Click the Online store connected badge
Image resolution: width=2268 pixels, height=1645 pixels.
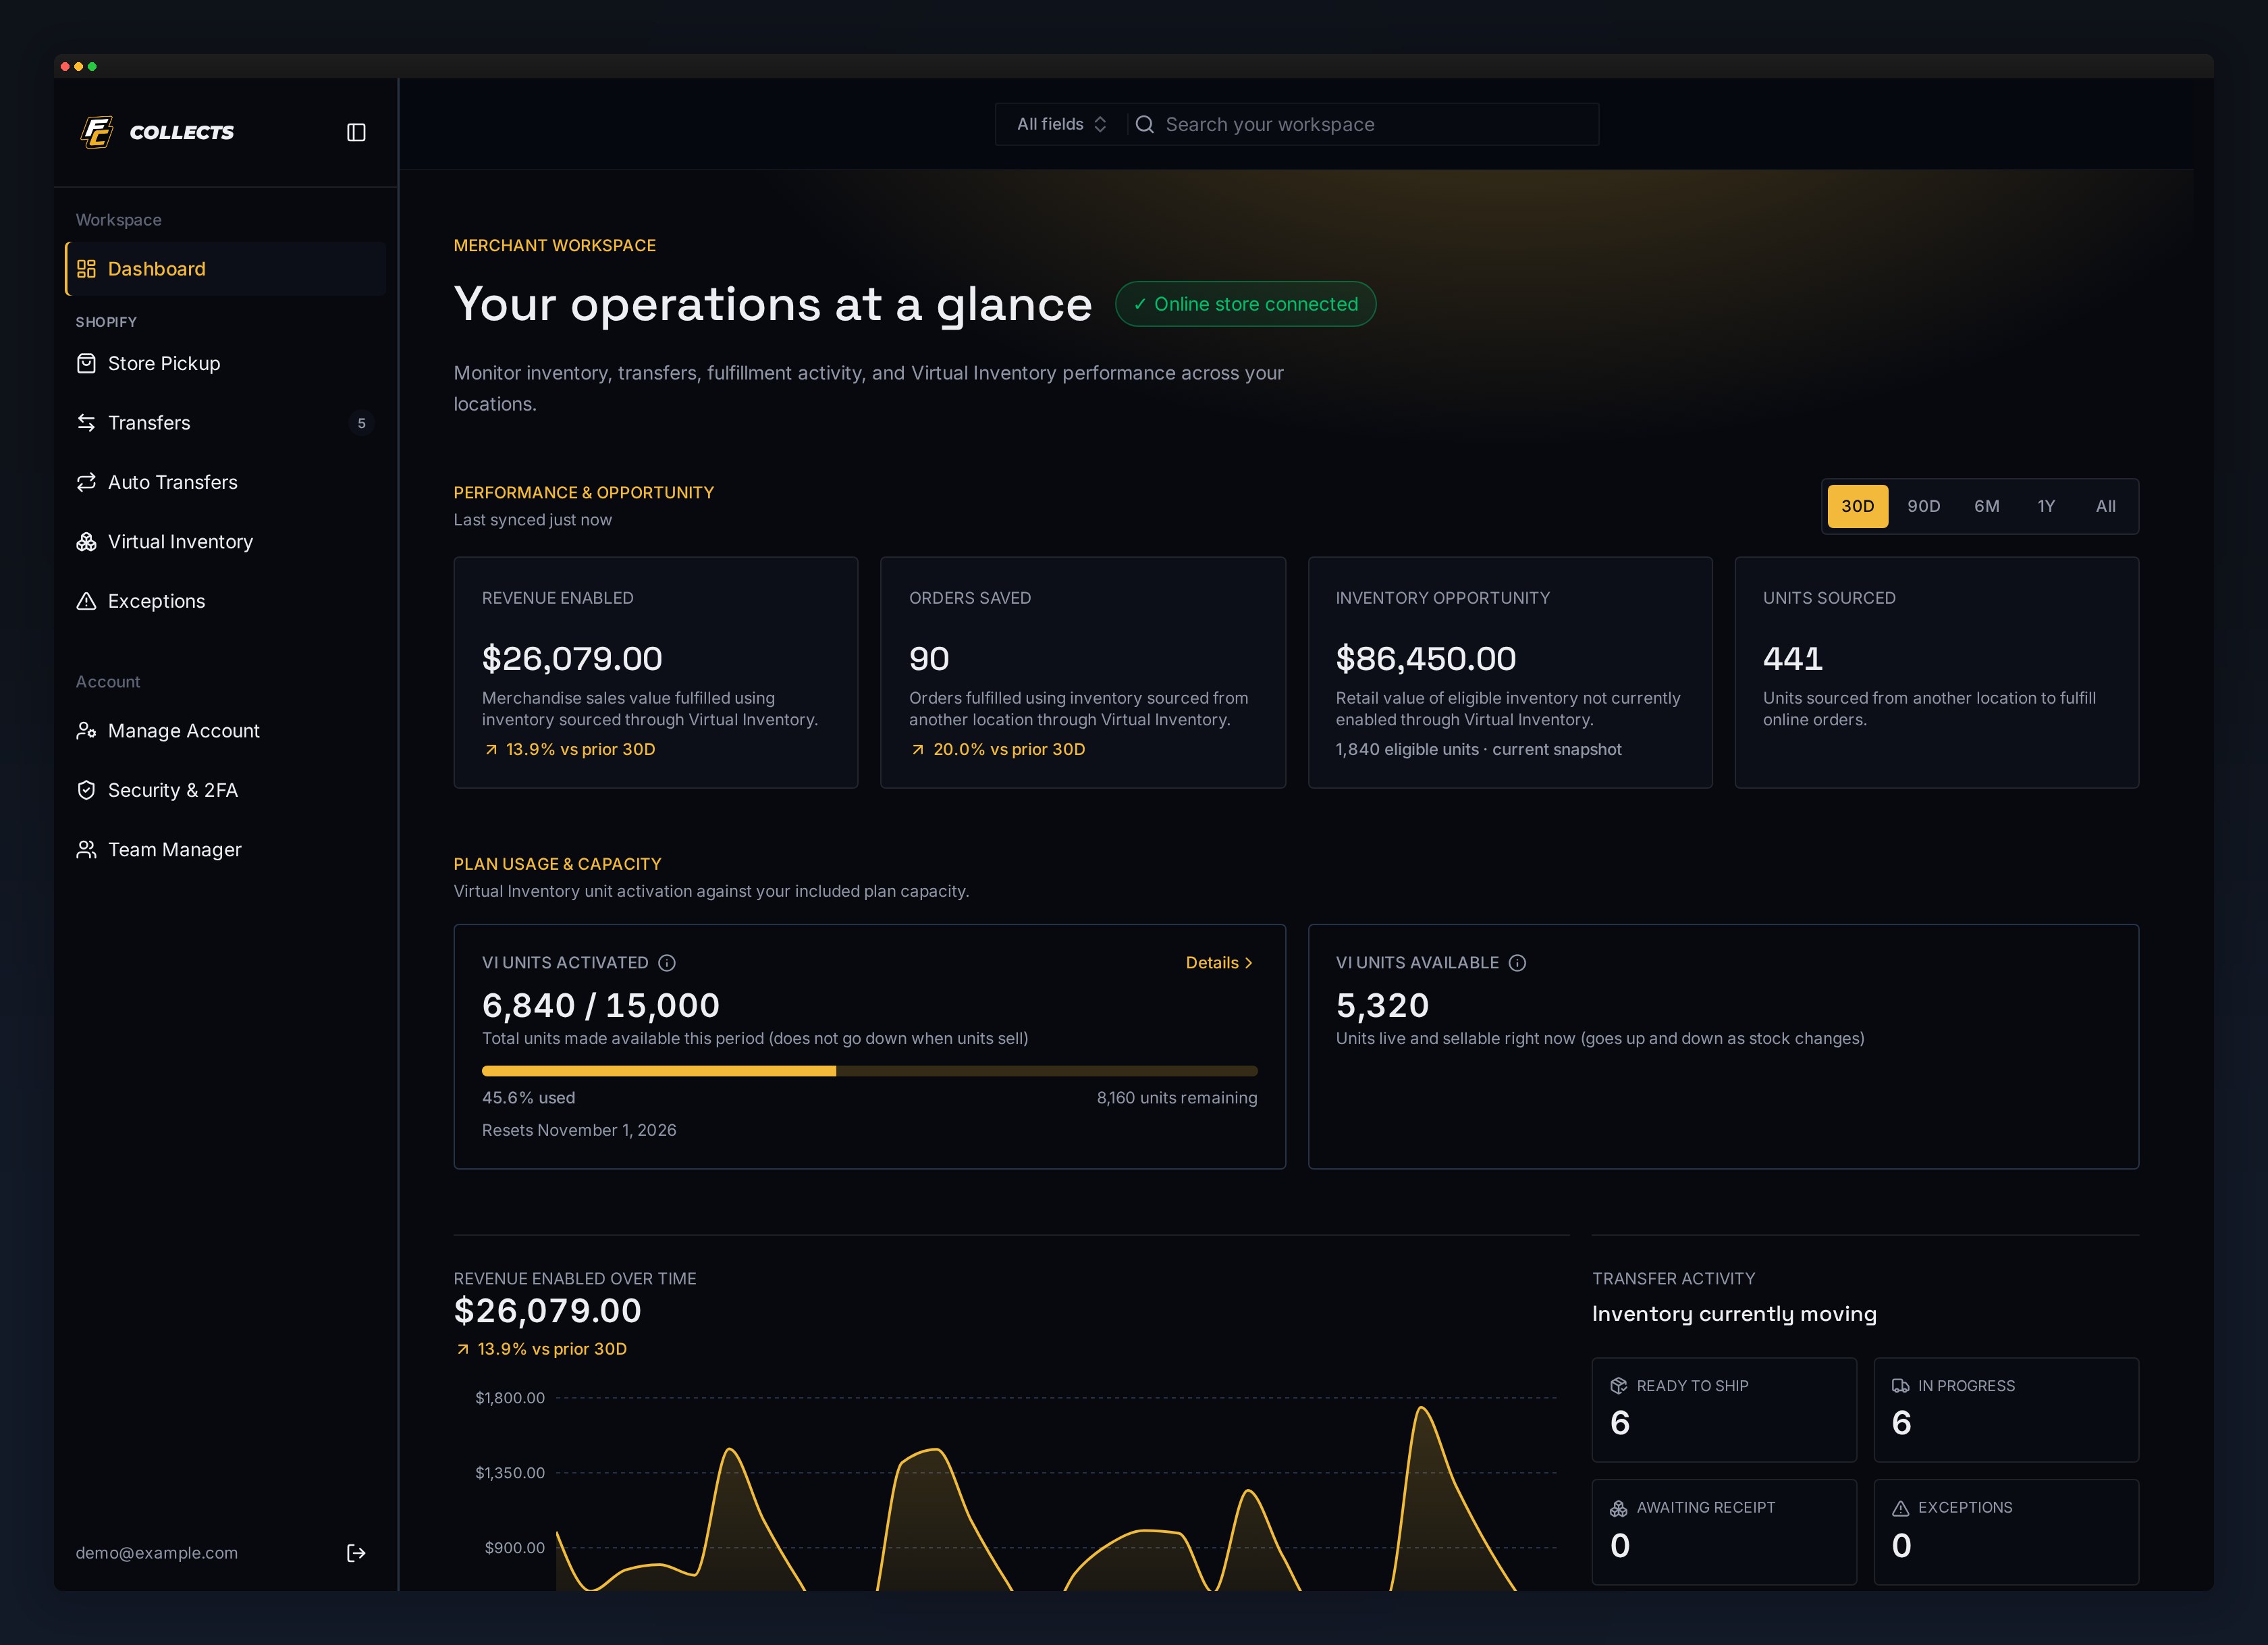(1245, 304)
